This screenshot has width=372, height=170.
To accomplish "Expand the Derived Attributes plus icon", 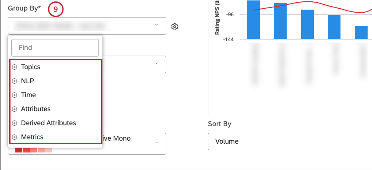I will click(x=14, y=123).
